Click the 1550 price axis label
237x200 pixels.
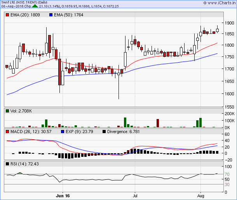[229, 107]
